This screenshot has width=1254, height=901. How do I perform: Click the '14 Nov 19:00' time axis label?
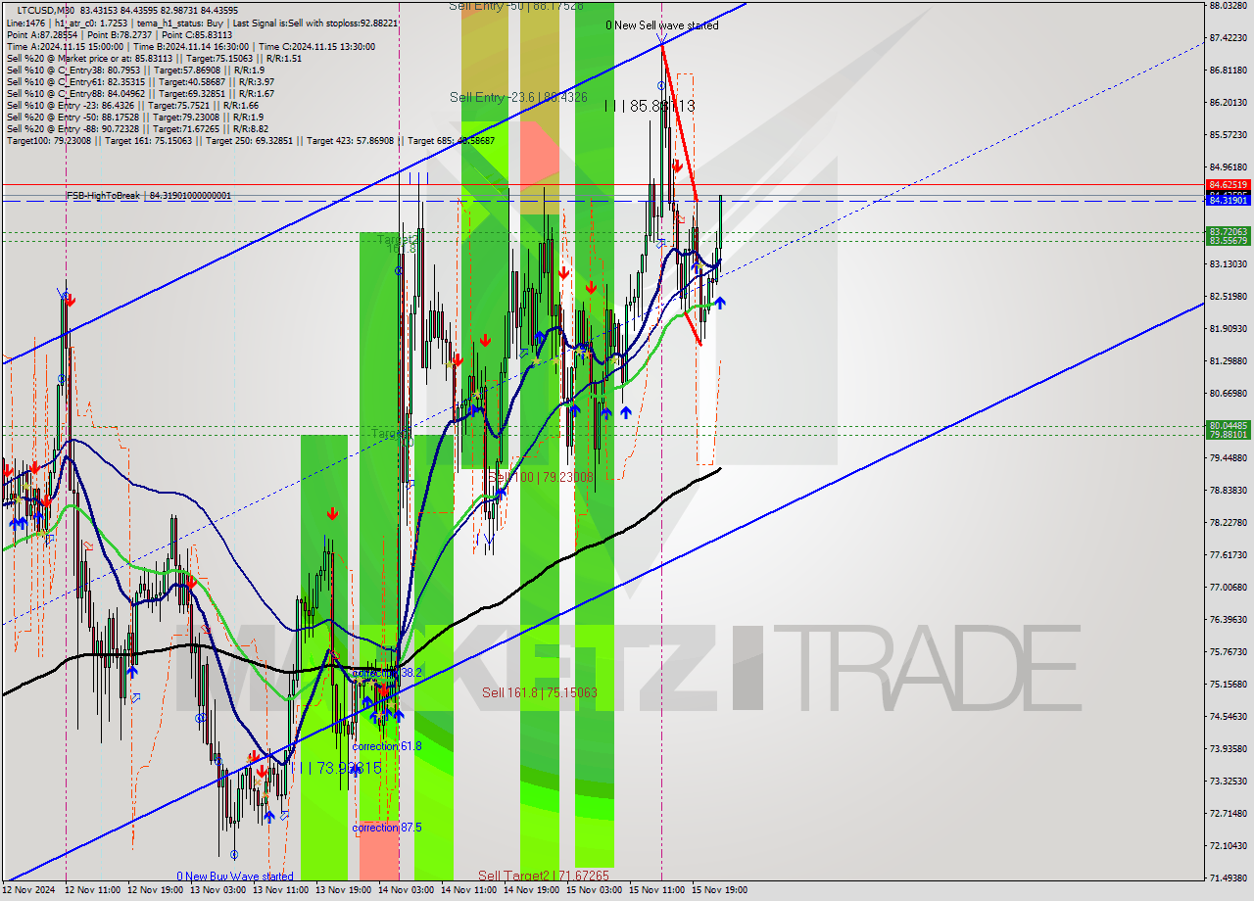tap(532, 890)
